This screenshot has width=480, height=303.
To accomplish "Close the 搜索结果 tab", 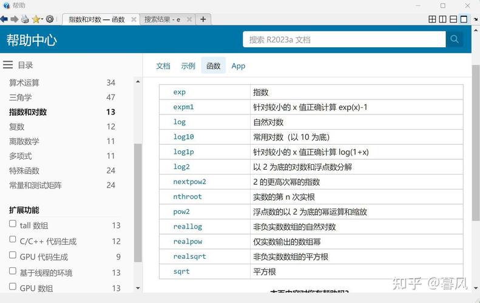I will 189,19.
